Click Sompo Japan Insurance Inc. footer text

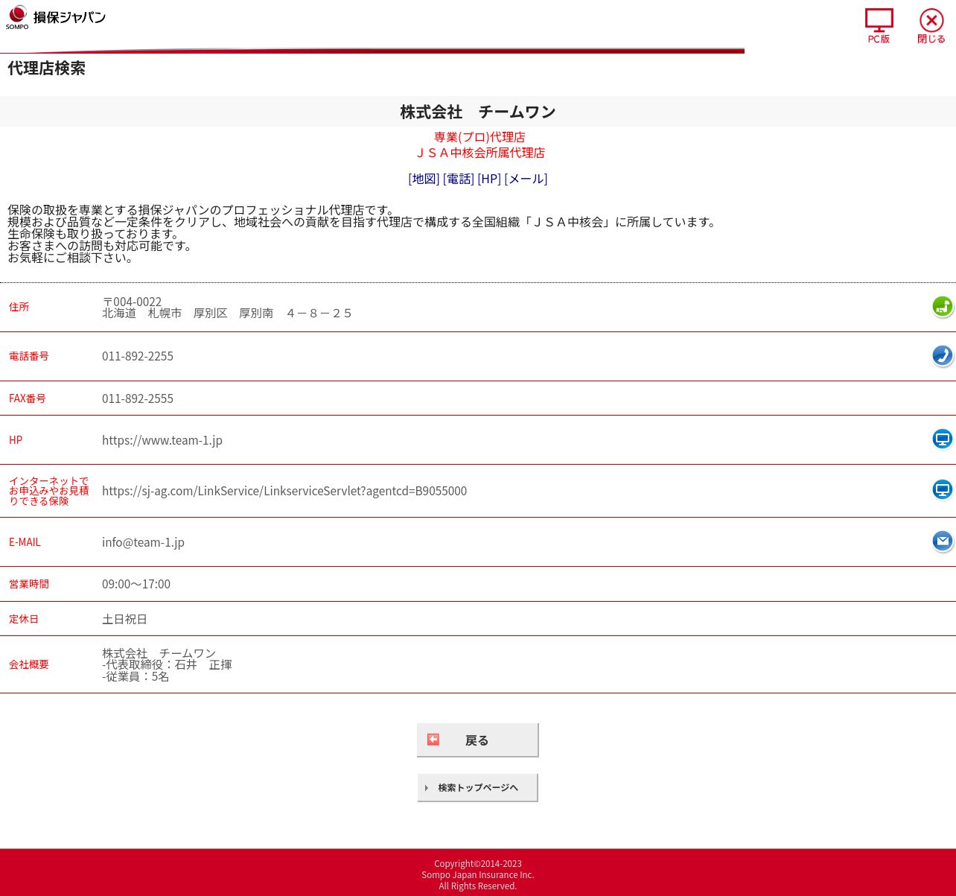pyautogui.click(x=478, y=875)
